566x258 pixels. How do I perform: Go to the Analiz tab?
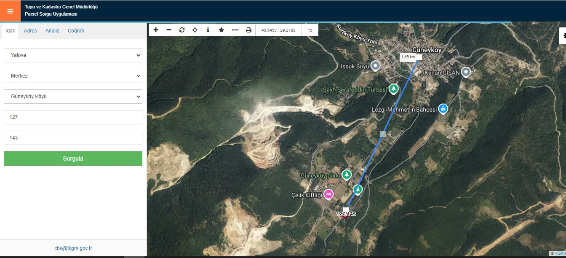pyautogui.click(x=52, y=31)
